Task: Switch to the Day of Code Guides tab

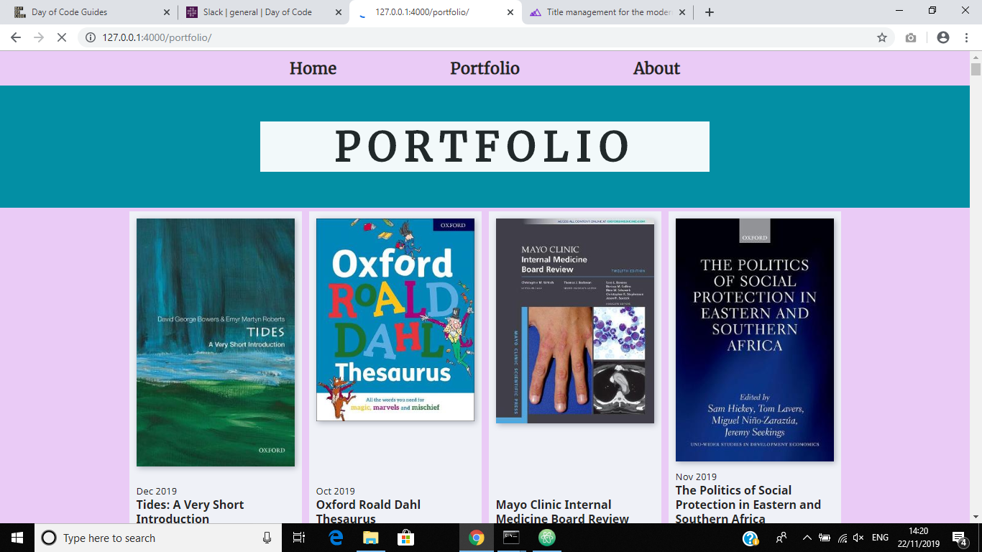Action: (91, 12)
